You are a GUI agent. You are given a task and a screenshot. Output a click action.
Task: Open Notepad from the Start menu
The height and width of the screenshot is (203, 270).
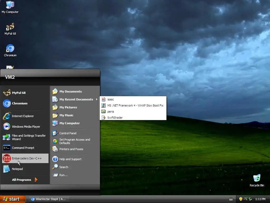pyautogui.click(x=25, y=169)
